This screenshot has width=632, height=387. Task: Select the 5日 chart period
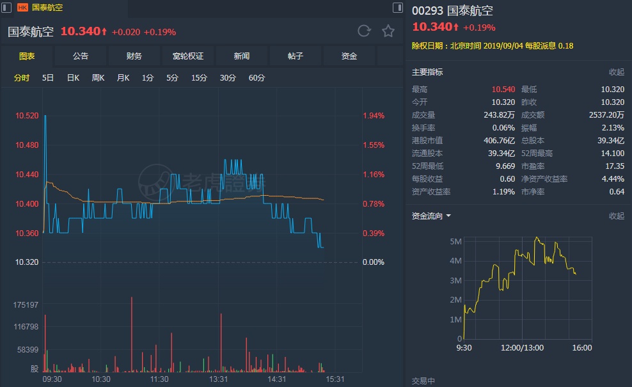[x=48, y=78]
